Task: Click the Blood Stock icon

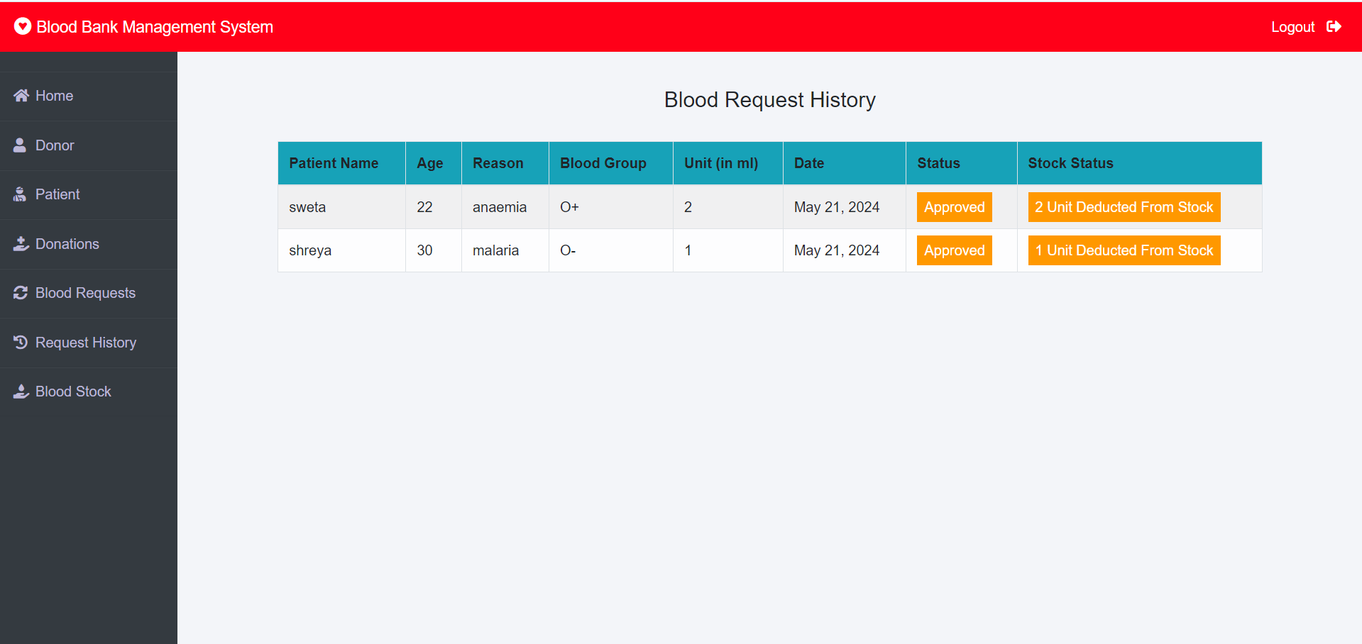Action: tap(20, 391)
